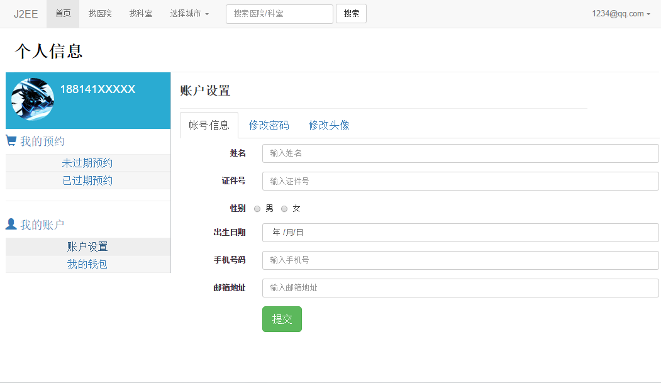Open the 未过期预约 link
The height and width of the screenshot is (383, 661).
tap(87, 163)
